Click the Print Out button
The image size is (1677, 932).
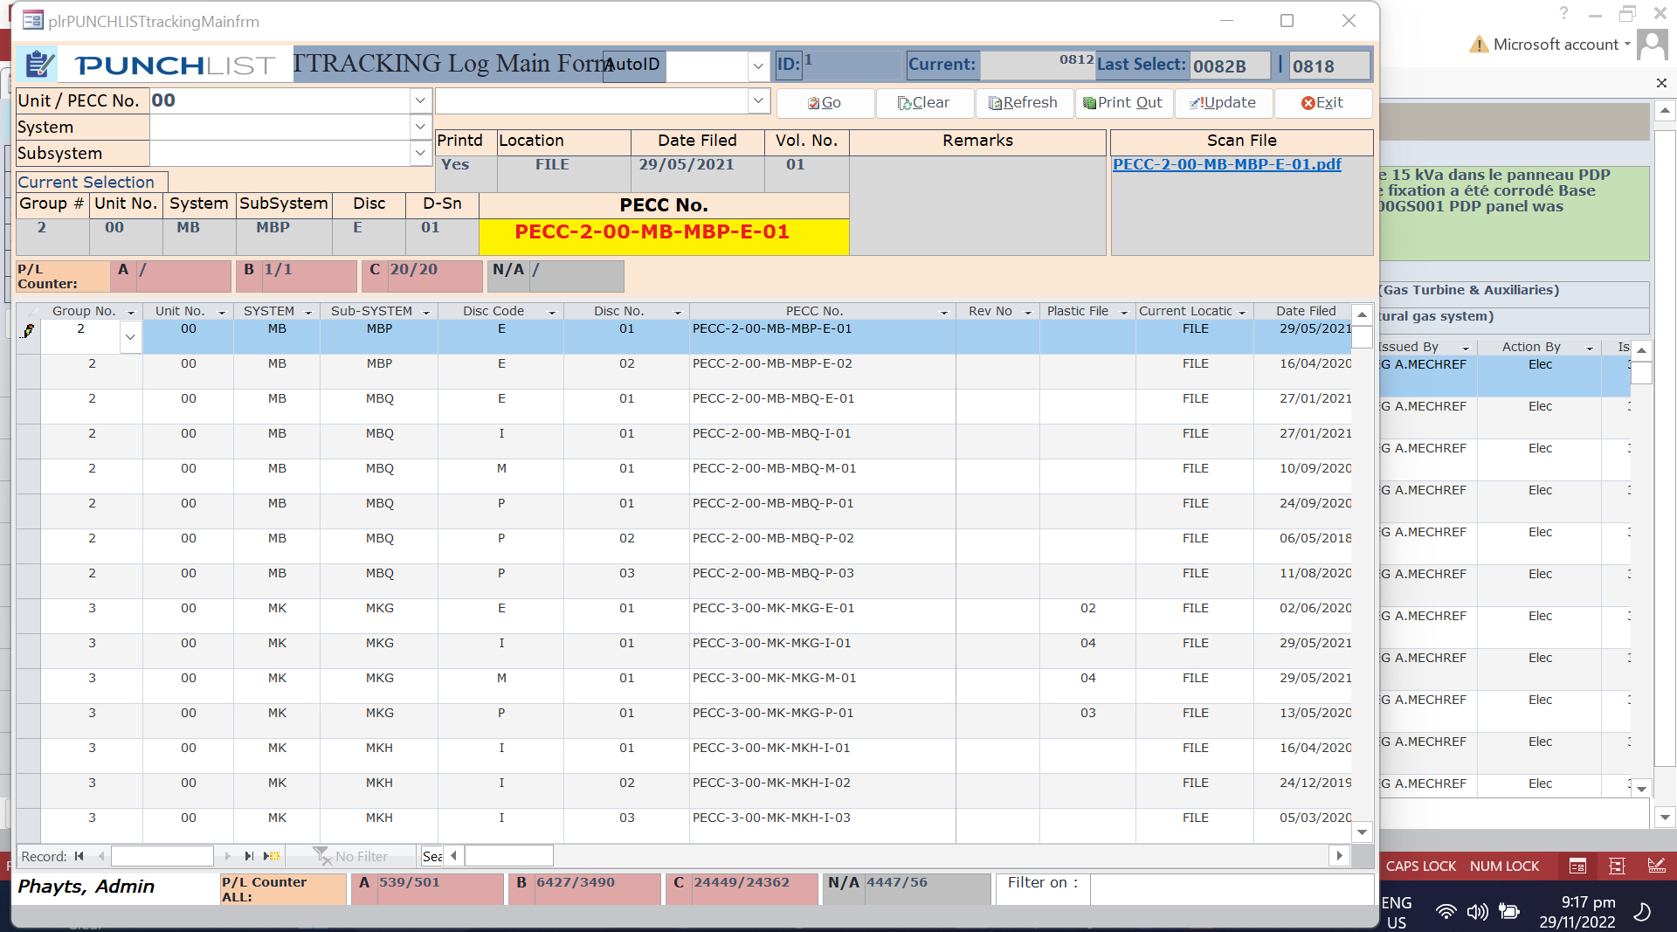click(x=1123, y=103)
